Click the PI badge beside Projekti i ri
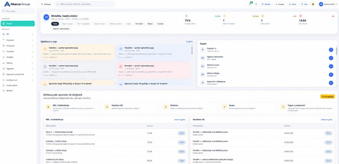 tap(203, 50)
